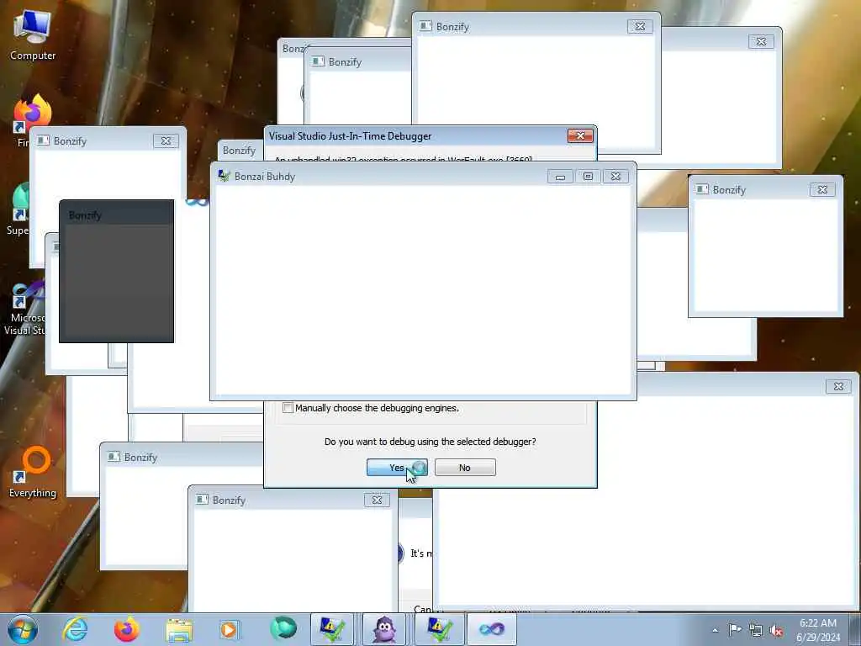
Task: Switch to Bonzi purple gorilla taskbar button
Action: point(383,629)
